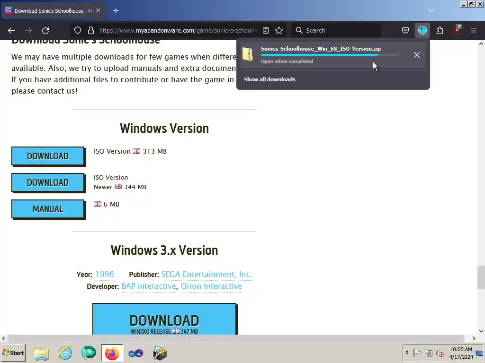Viewport: 485px width, 363px height.
Task: Open the network tray icon
Action: [428, 353]
